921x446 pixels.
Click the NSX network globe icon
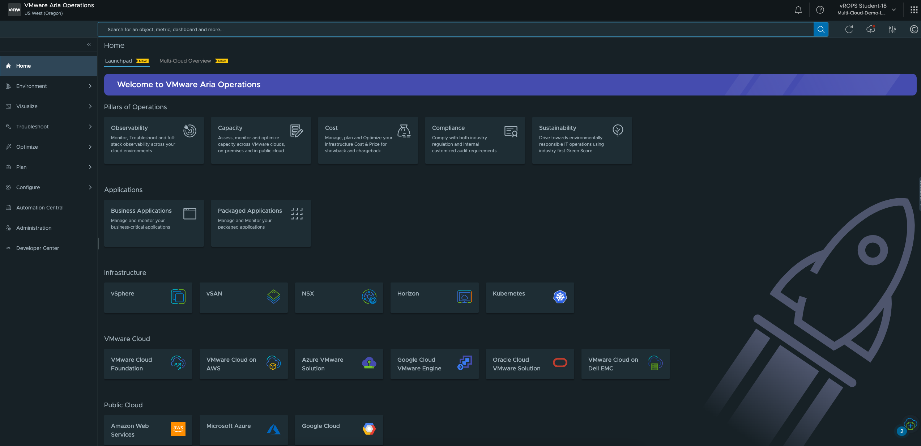(x=369, y=297)
